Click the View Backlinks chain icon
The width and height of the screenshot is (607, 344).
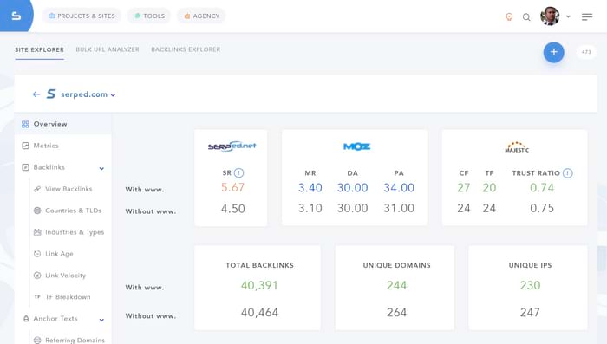[37, 189]
